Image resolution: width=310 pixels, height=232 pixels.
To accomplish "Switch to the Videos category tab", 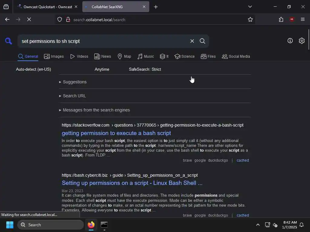I will click(x=79, y=56).
